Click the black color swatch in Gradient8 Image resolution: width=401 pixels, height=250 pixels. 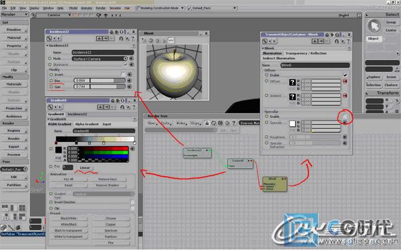pos(59,150)
